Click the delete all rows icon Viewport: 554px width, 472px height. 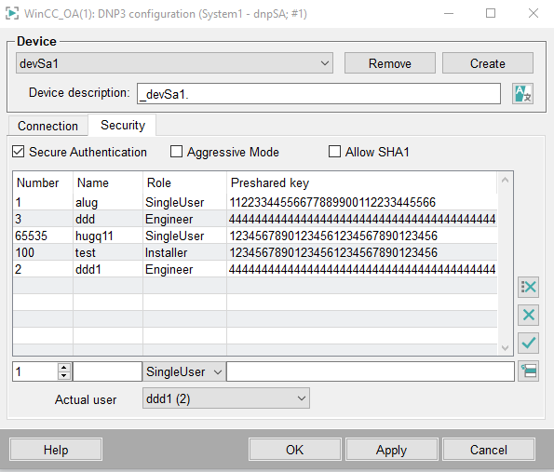[x=528, y=287]
